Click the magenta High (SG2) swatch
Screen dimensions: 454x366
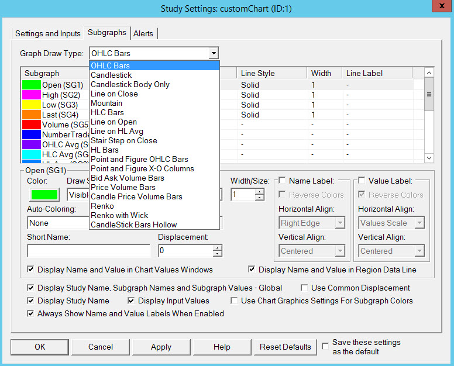[x=32, y=95]
